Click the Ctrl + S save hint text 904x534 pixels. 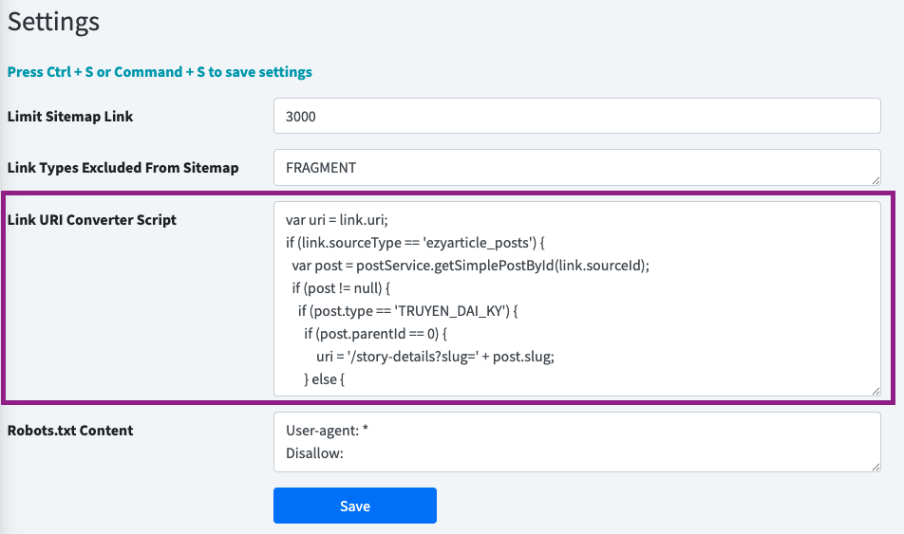pyautogui.click(x=160, y=72)
